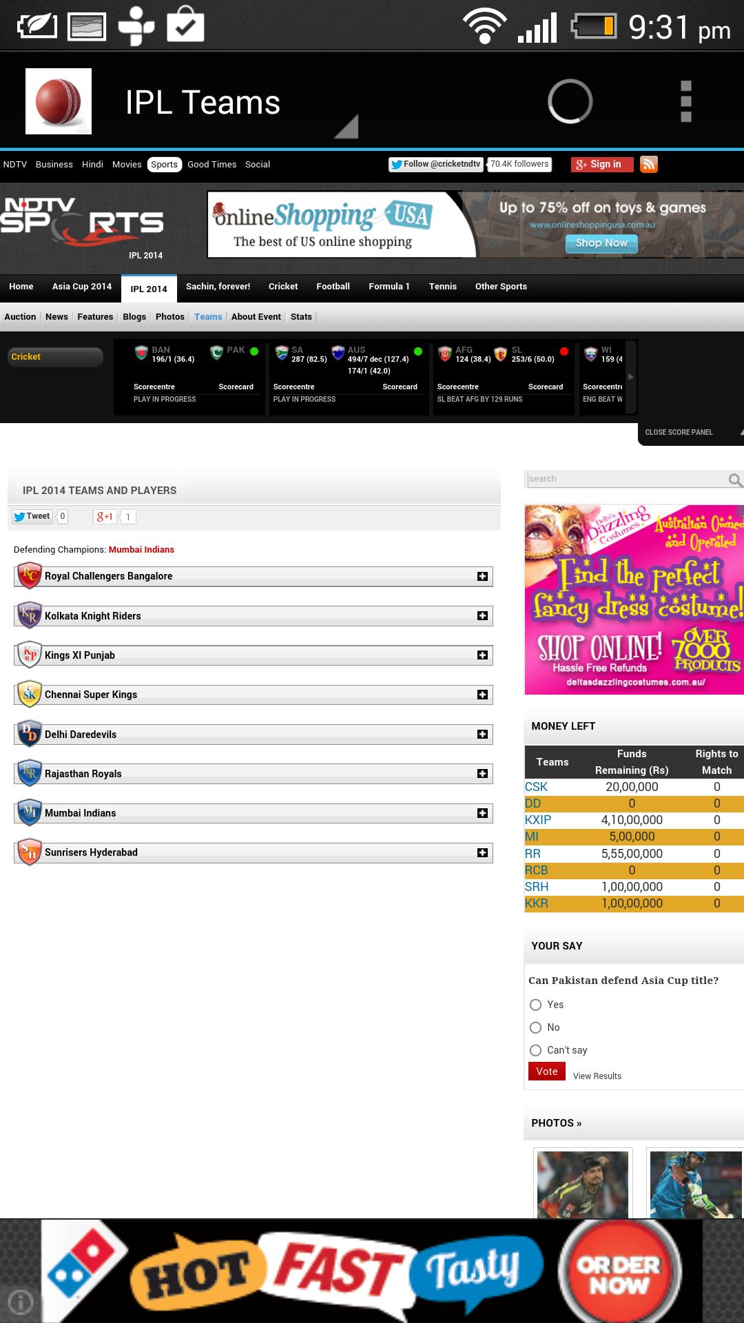The image size is (744, 1323).
Task: Expand Royal Challengers Bangalore plus icon
Action: [482, 576]
